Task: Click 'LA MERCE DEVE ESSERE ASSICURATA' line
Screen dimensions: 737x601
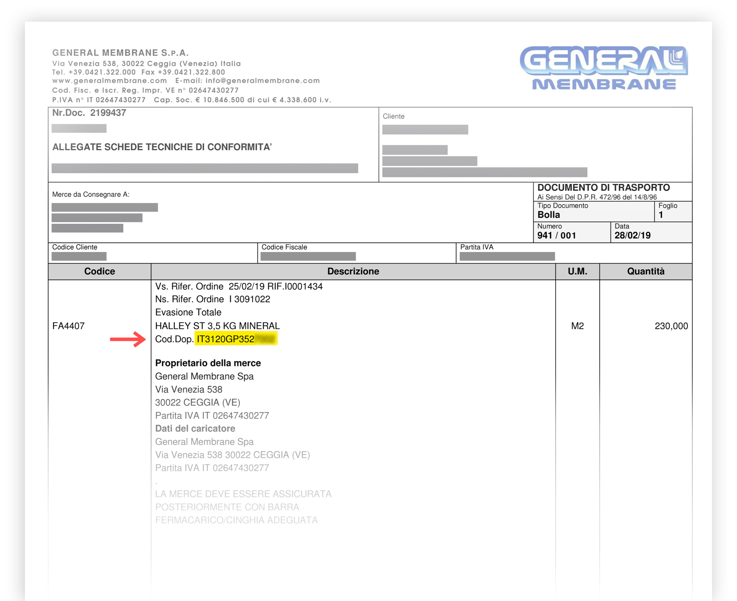Action: coord(243,494)
